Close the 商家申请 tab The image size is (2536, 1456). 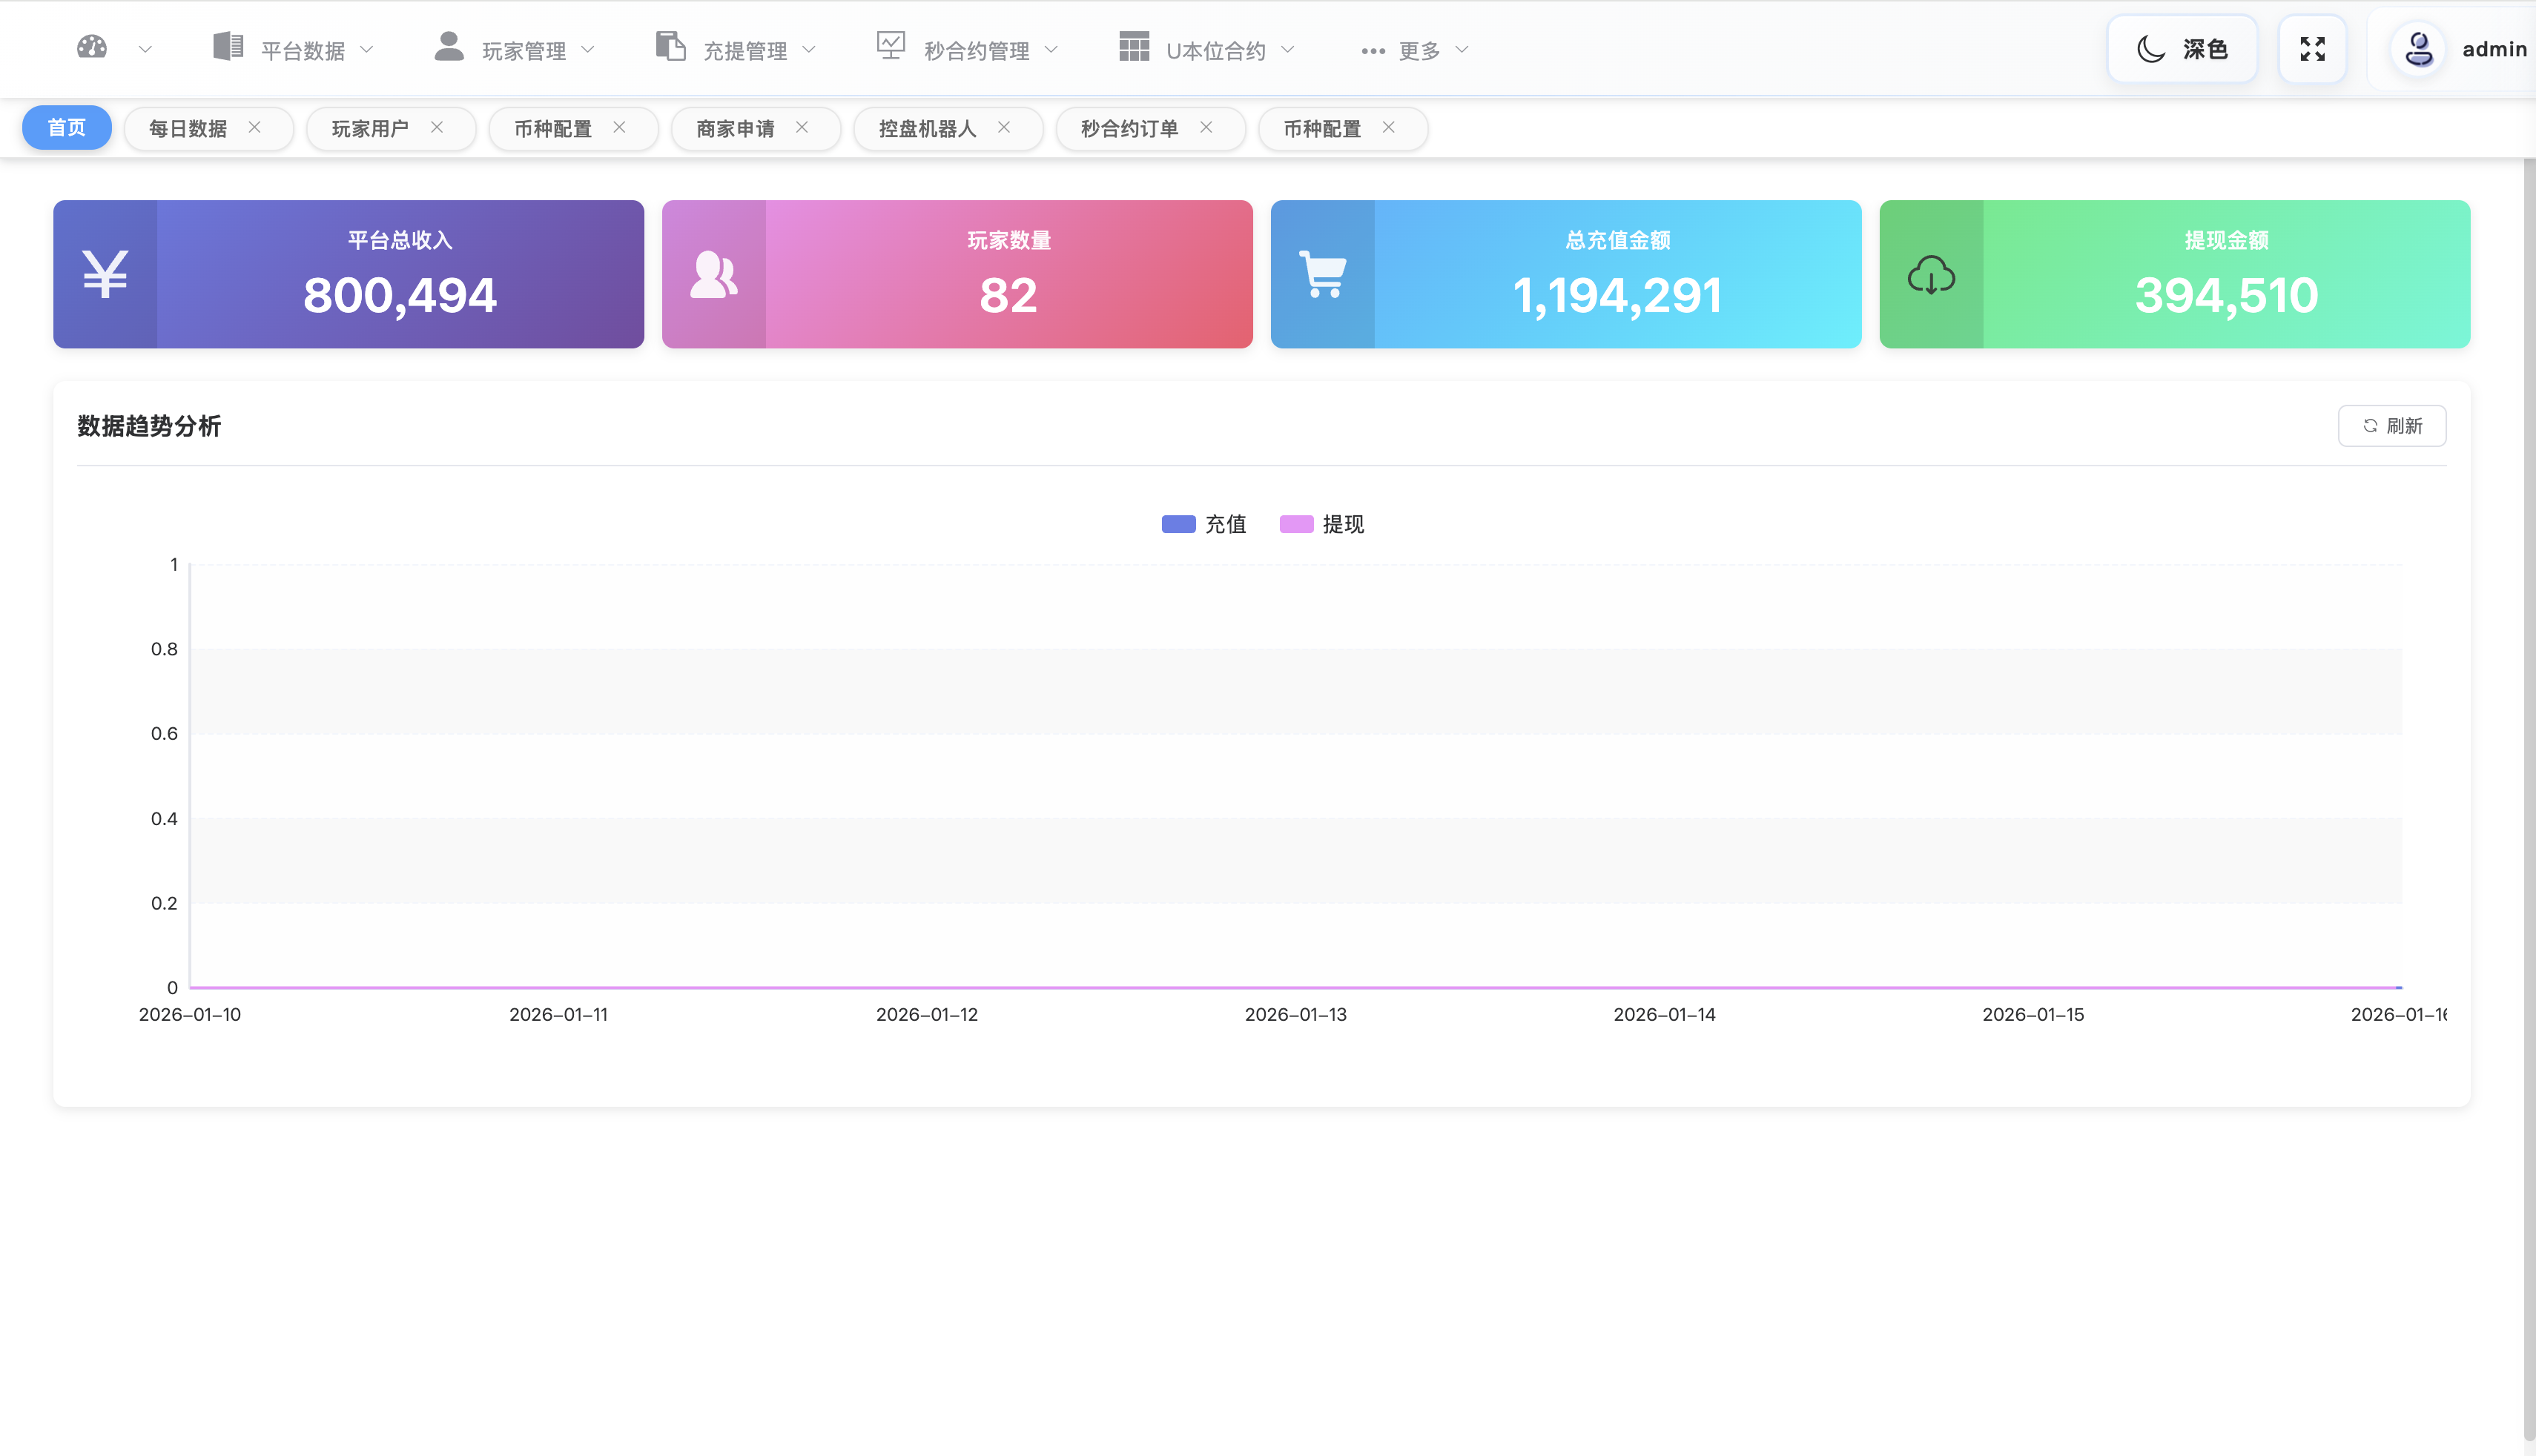801,127
